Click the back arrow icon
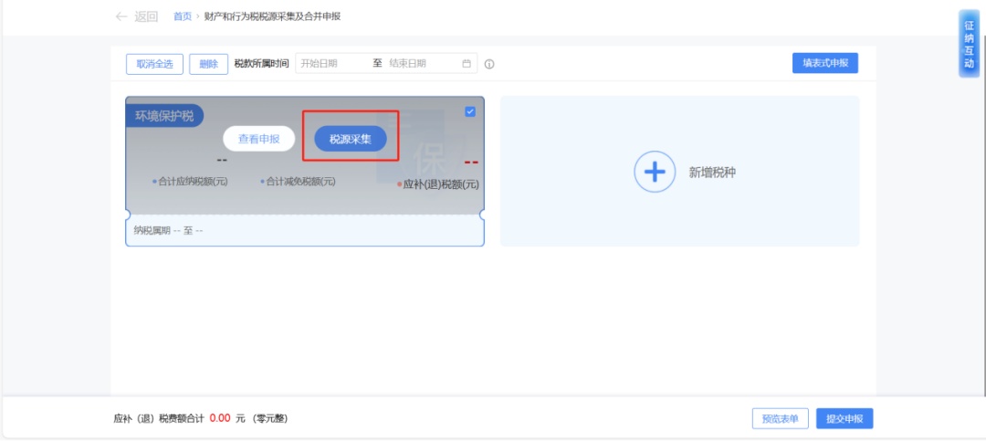This screenshot has width=986, height=441. click(x=121, y=16)
